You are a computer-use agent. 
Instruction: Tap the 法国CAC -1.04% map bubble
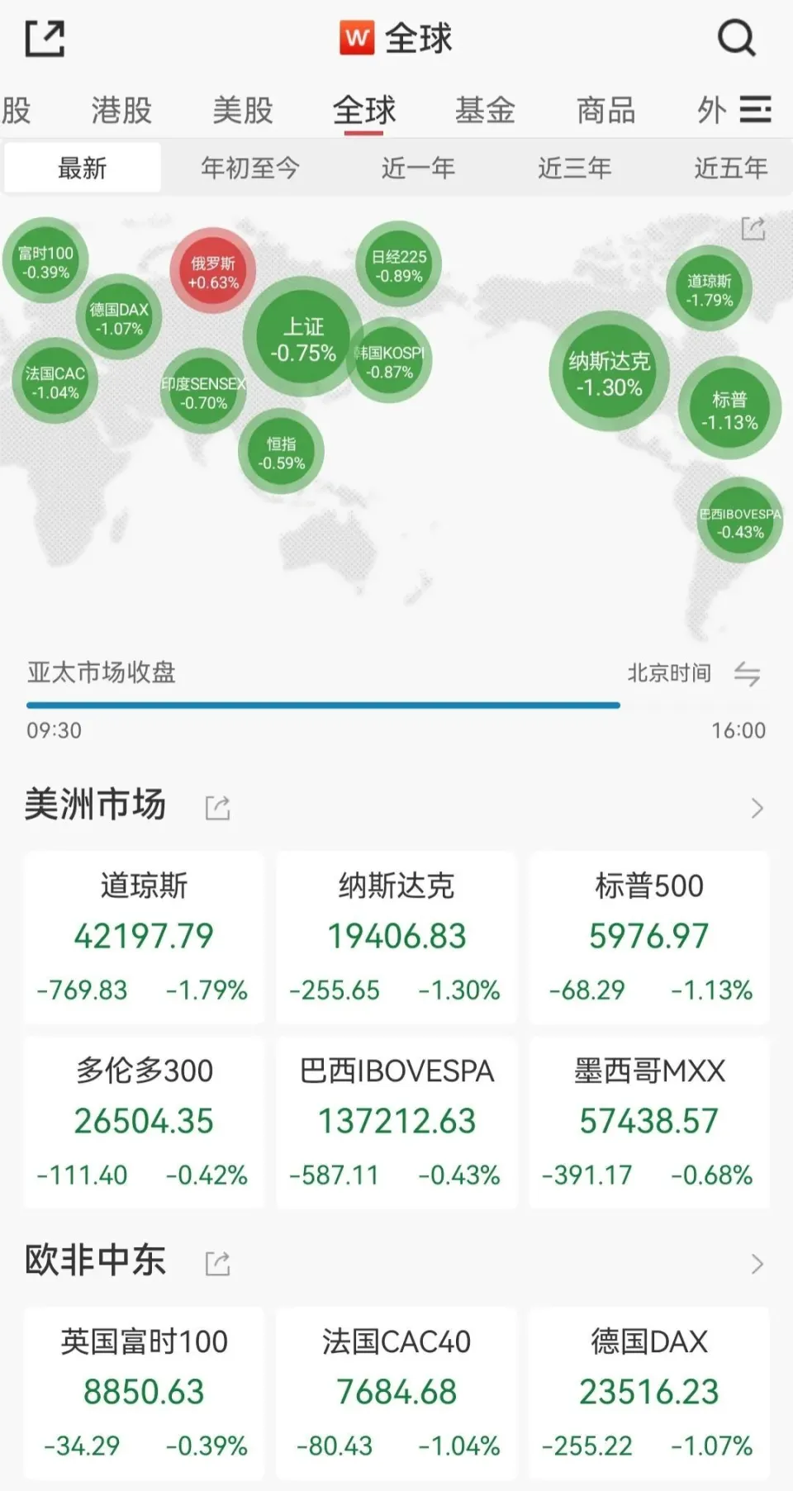click(55, 381)
